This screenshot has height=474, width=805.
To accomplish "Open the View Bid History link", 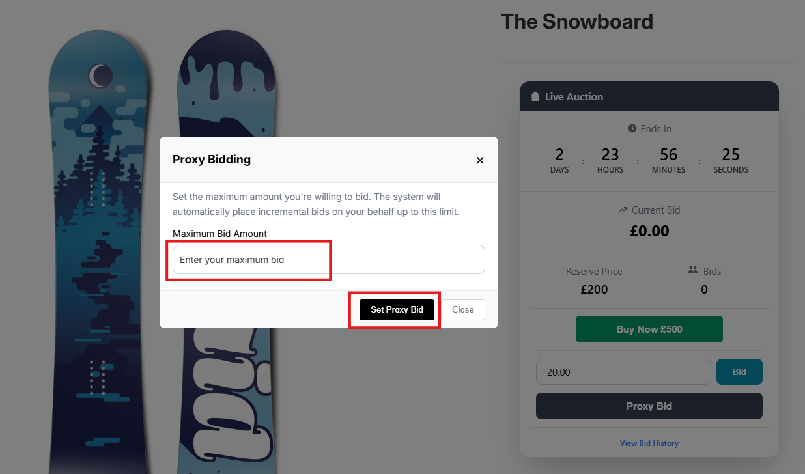I will pos(649,443).
